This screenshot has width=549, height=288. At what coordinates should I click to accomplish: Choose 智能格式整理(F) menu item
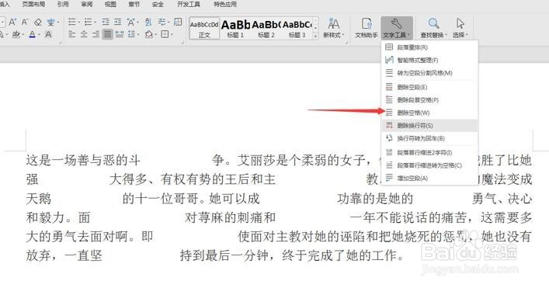tap(429, 60)
